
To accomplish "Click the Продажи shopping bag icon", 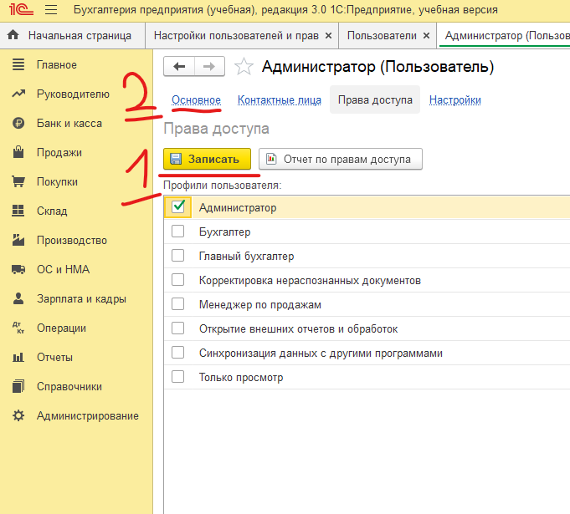I will 18,152.
